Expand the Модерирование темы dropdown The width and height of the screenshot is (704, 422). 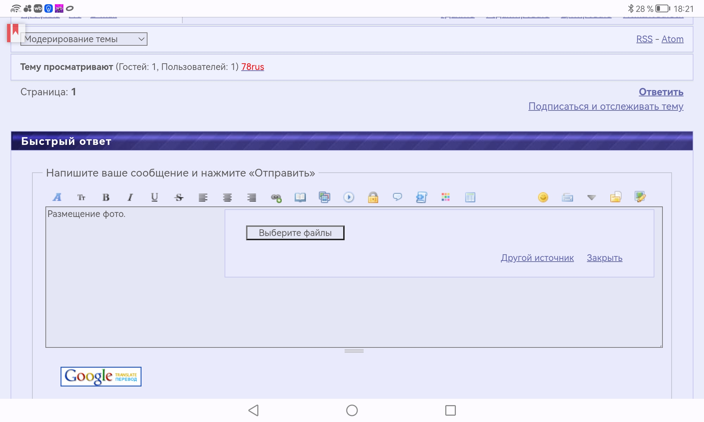click(84, 39)
